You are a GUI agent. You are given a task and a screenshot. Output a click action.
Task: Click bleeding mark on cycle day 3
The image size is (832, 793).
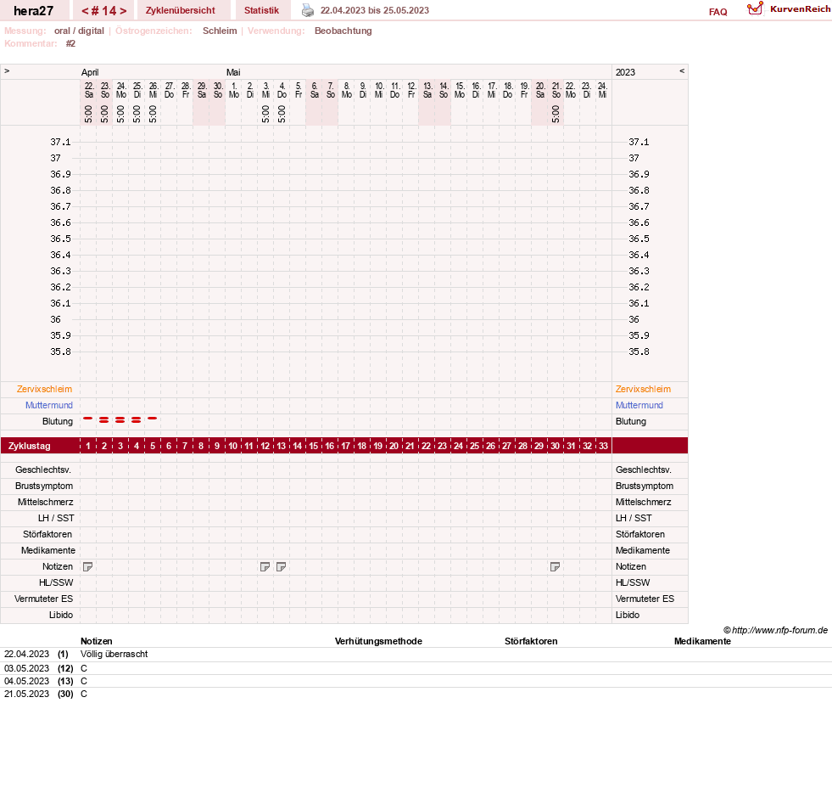click(120, 419)
